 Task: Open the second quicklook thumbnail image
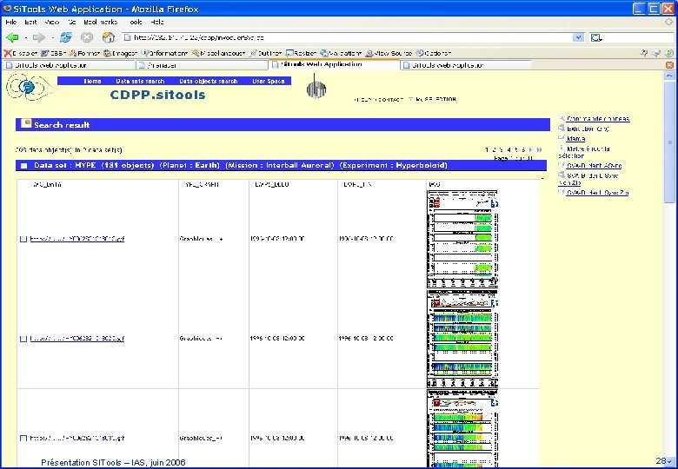(462, 339)
